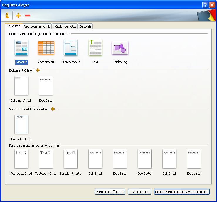Click the Zeichnung drawing icon
Viewport: 217px width, 202px height.
120,48
